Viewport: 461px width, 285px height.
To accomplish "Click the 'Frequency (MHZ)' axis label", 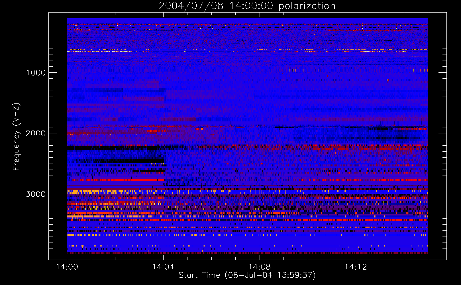I will [16, 137].
